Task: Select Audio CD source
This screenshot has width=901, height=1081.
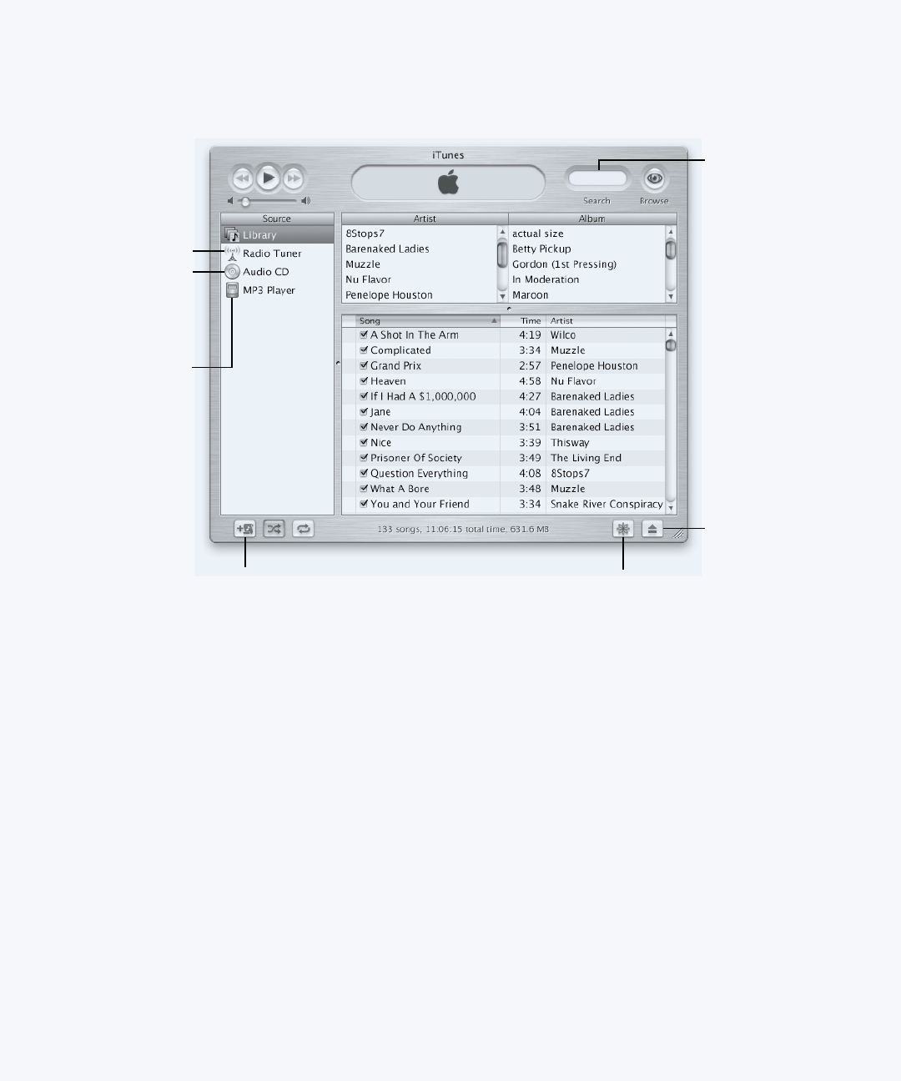Action: click(x=277, y=272)
